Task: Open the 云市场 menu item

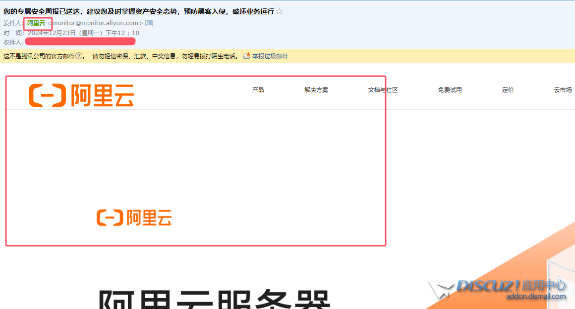Action: click(x=563, y=89)
